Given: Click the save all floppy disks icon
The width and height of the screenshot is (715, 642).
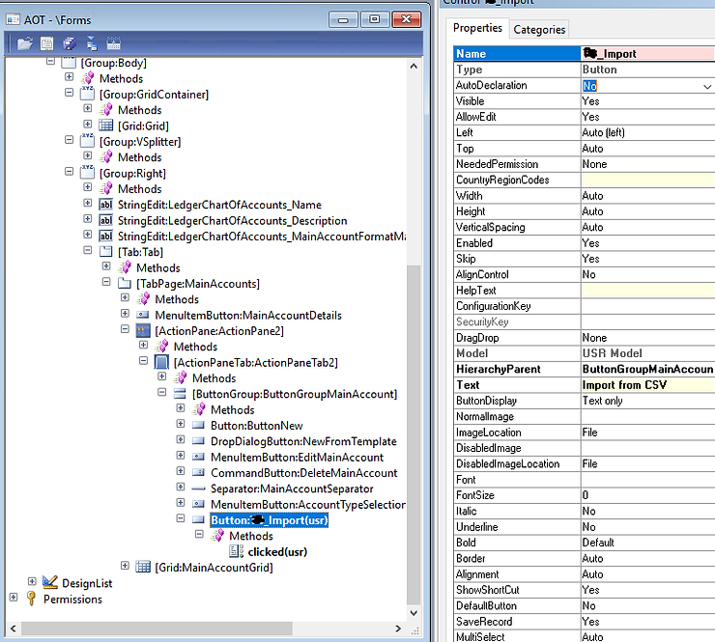Looking at the screenshot, I should (x=70, y=43).
